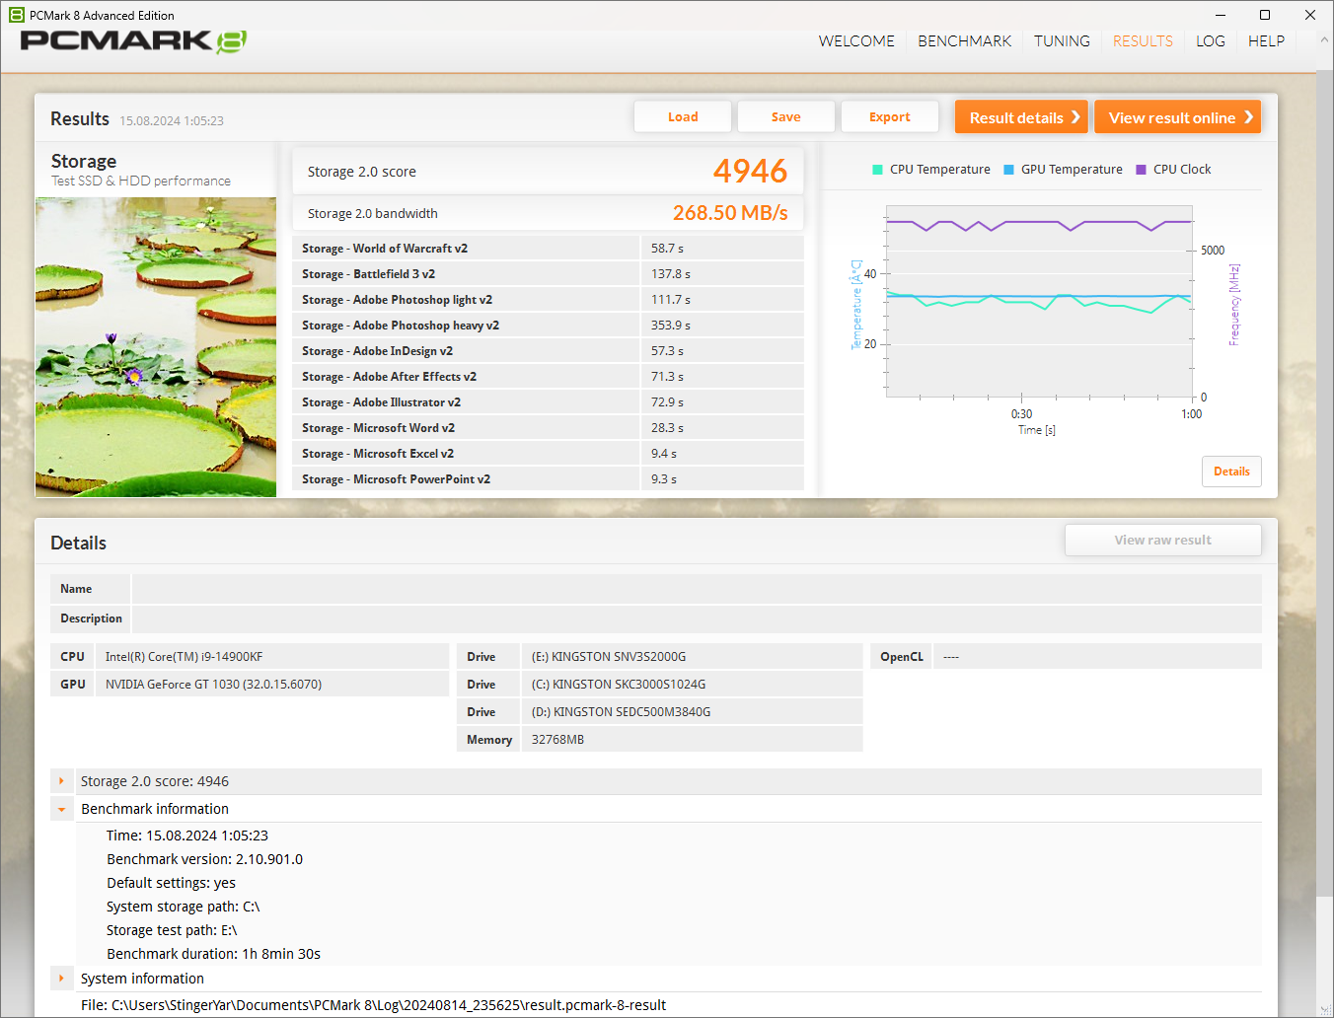Screen dimensions: 1334x1018
Task: Click the Battlefield 3 time 137.8 s
Action: (671, 274)
